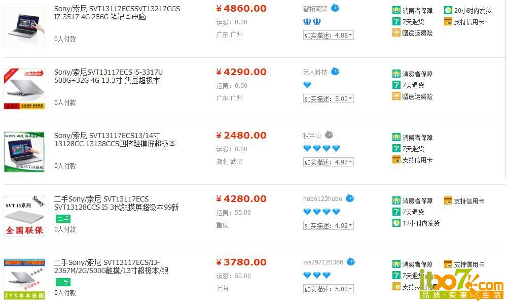Open the SVT13117ECS I7-3517 4G 256G listing title

click(x=117, y=13)
